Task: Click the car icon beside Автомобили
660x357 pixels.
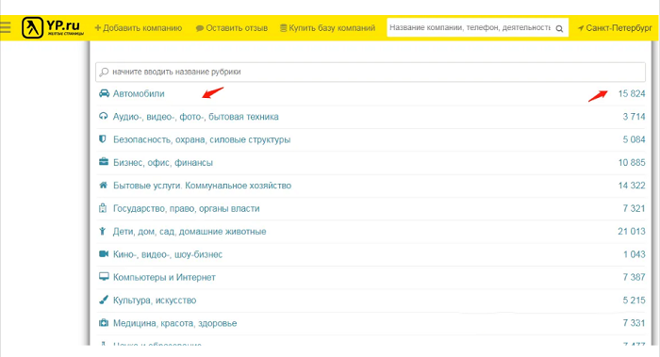Action: pyautogui.click(x=104, y=93)
